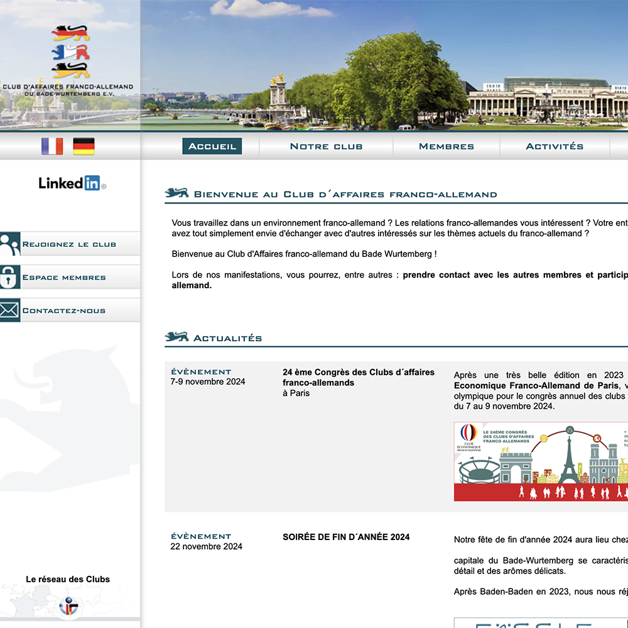Go to the Membres menu item
This screenshot has height=628, width=628.
click(x=446, y=146)
